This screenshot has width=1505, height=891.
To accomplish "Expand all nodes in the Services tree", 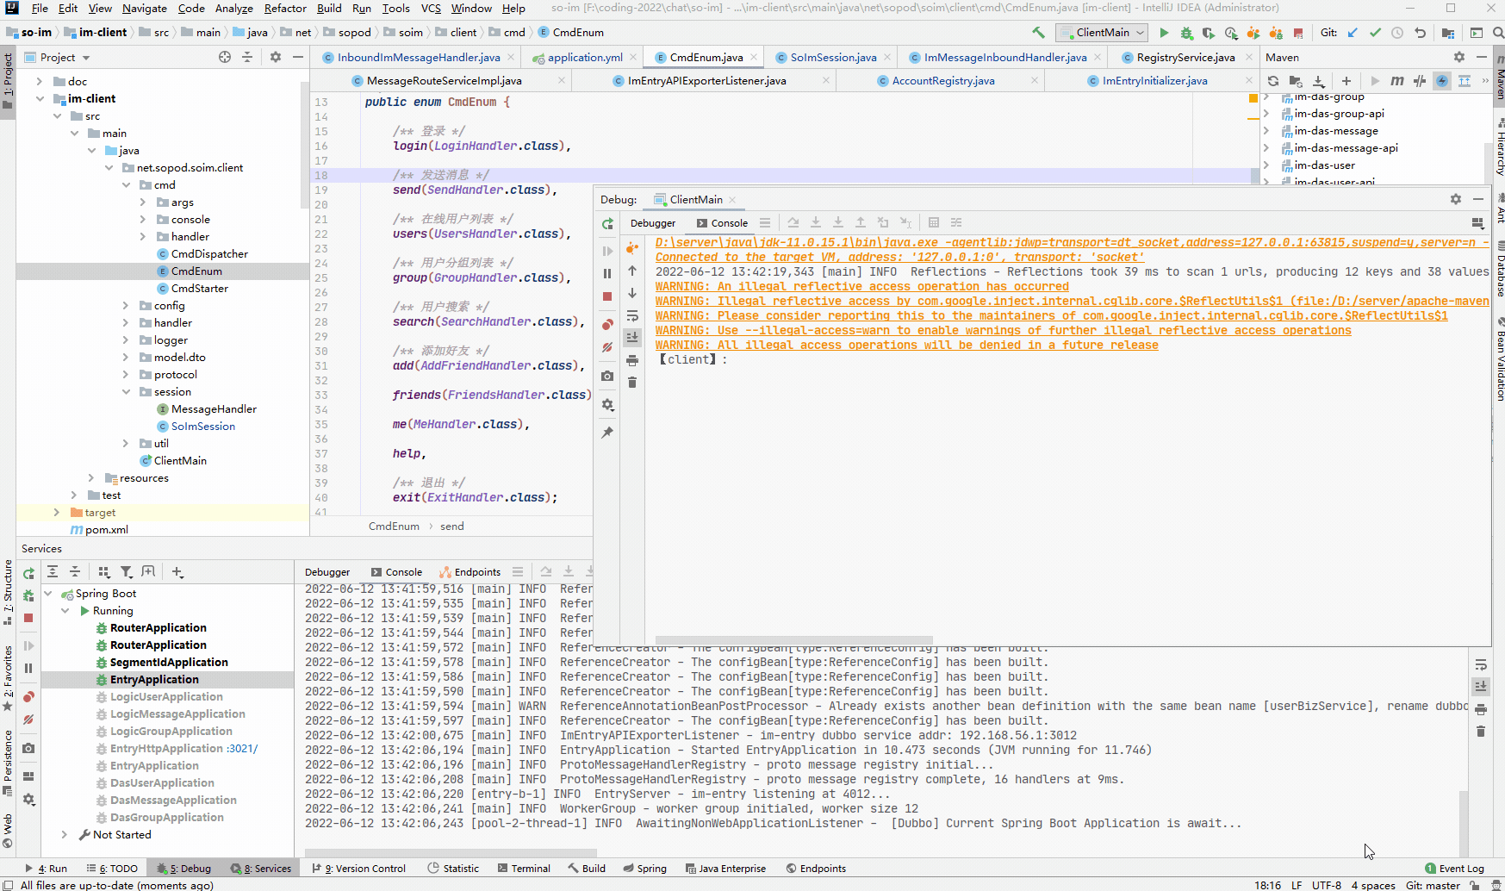I will (x=53, y=571).
